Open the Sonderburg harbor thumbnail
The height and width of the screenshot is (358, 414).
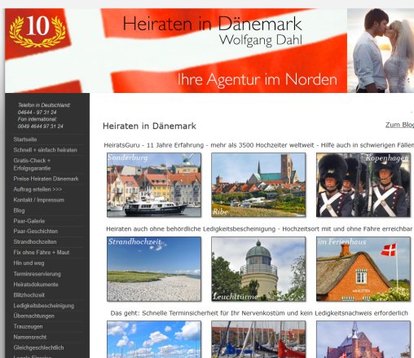coord(154,185)
